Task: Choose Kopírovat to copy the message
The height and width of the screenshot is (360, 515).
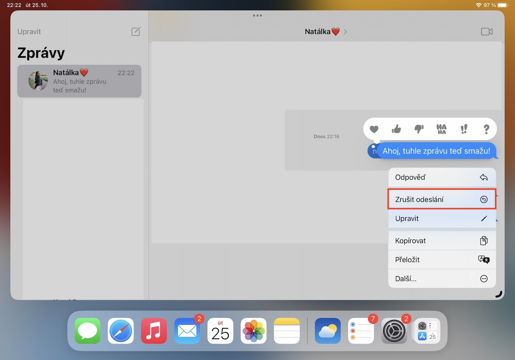Action: click(442, 241)
